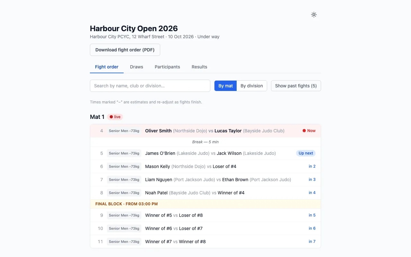The height and width of the screenshot is (257, 411).
Task: Click Loser of #4 in fight 6
Action: point(224,166)
